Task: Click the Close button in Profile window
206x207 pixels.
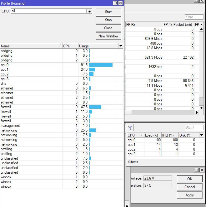Action: (x=108, y=28)
